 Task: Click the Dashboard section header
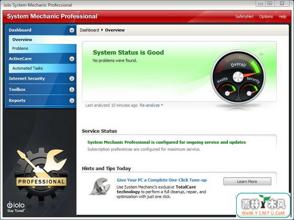(x=41, y=30)
